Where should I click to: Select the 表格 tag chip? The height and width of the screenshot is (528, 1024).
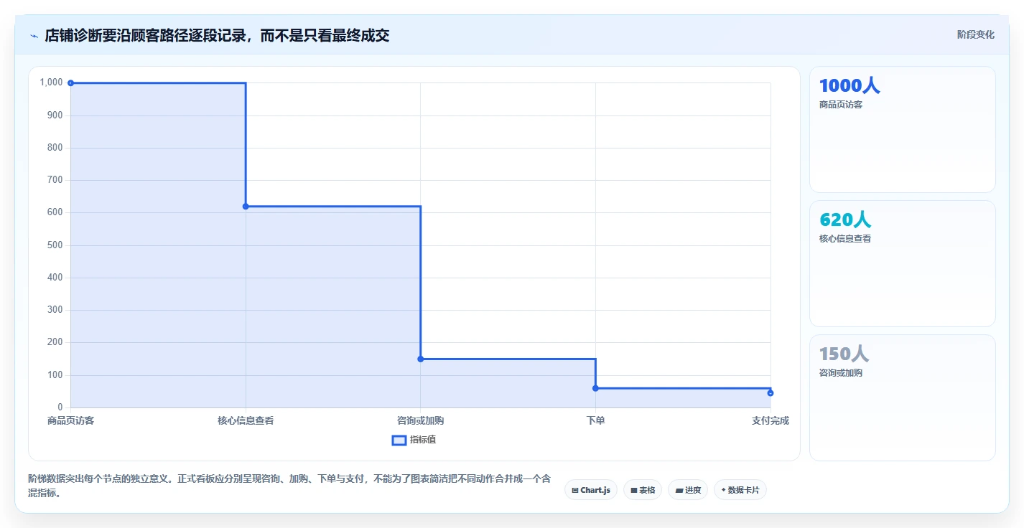pyautogui.click(x=643, y=490)
